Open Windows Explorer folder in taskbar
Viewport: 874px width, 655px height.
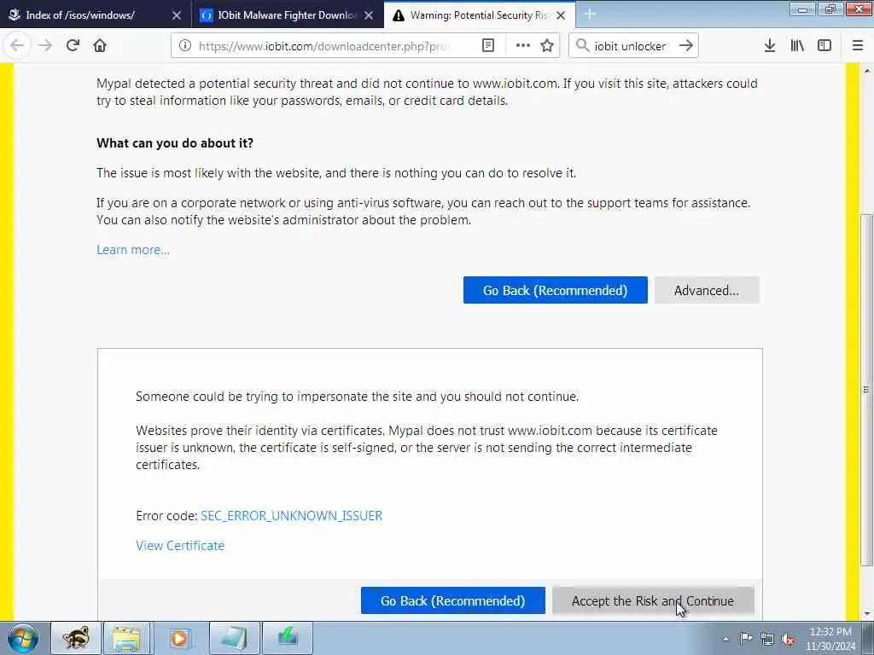[x=126, y=638]
